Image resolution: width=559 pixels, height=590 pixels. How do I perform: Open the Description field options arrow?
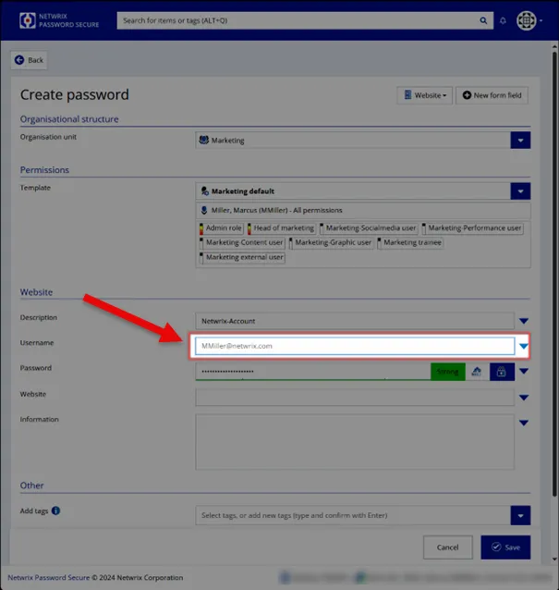[524, 321]
